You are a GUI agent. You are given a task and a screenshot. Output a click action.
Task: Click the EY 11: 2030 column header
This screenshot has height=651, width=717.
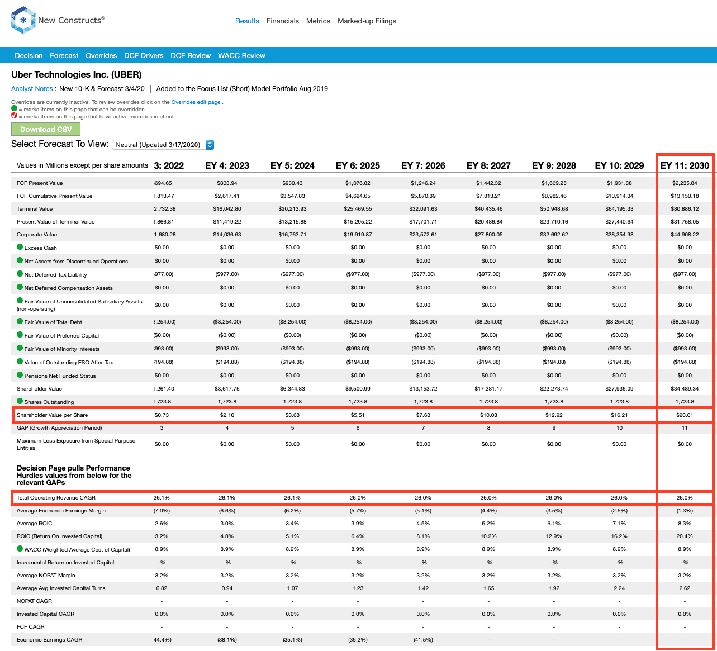tap(685, 165)
